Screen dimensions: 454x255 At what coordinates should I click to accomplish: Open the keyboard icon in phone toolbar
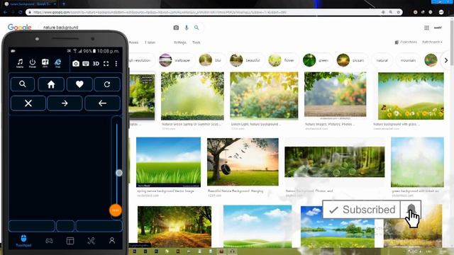pyautogui.click(x=86, y=63)
